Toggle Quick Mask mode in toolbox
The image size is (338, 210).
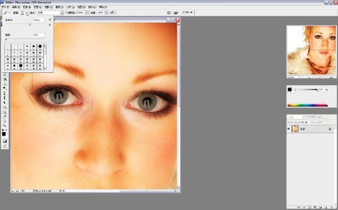point(5,141)
